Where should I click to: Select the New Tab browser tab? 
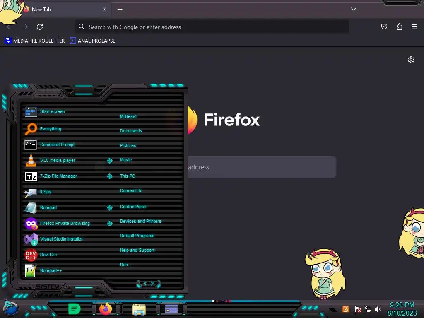(65, 10)
